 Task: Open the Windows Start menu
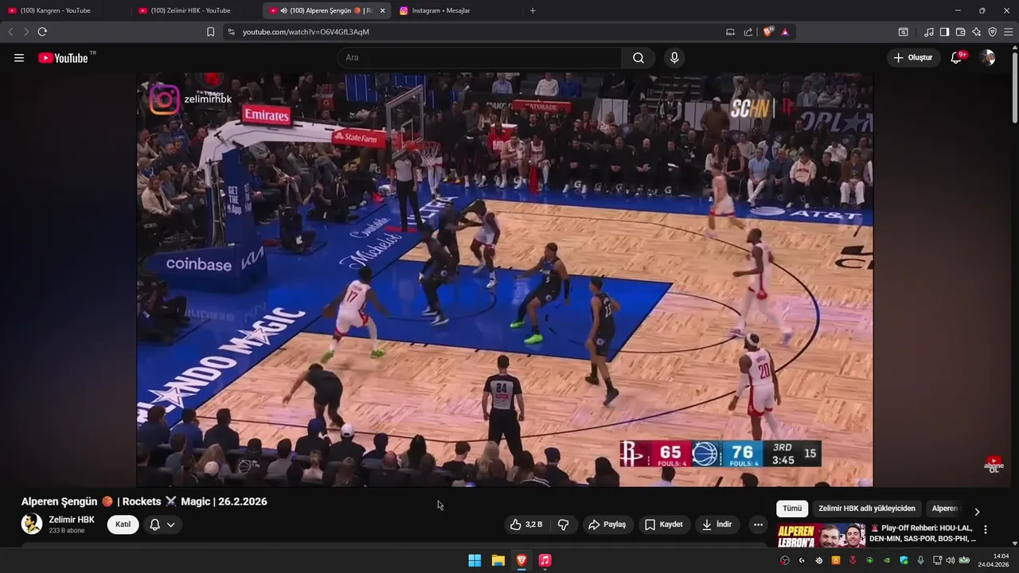(474, 560)
